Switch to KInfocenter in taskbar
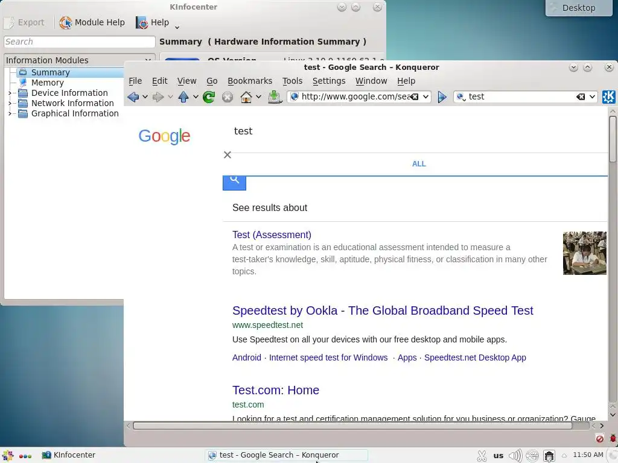The width and height of the screenshot is (618, 463). click(x=69, y=455)
